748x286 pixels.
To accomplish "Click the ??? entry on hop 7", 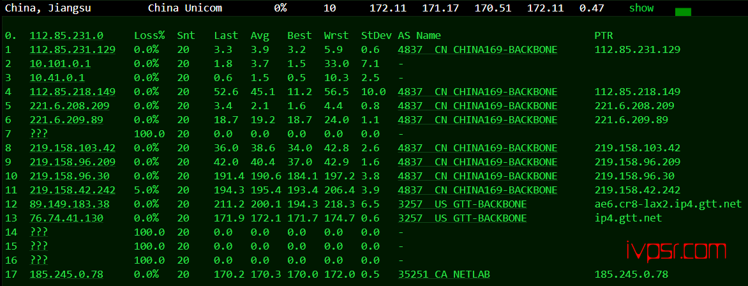I will pyautogui.click(x=39, y=134).
